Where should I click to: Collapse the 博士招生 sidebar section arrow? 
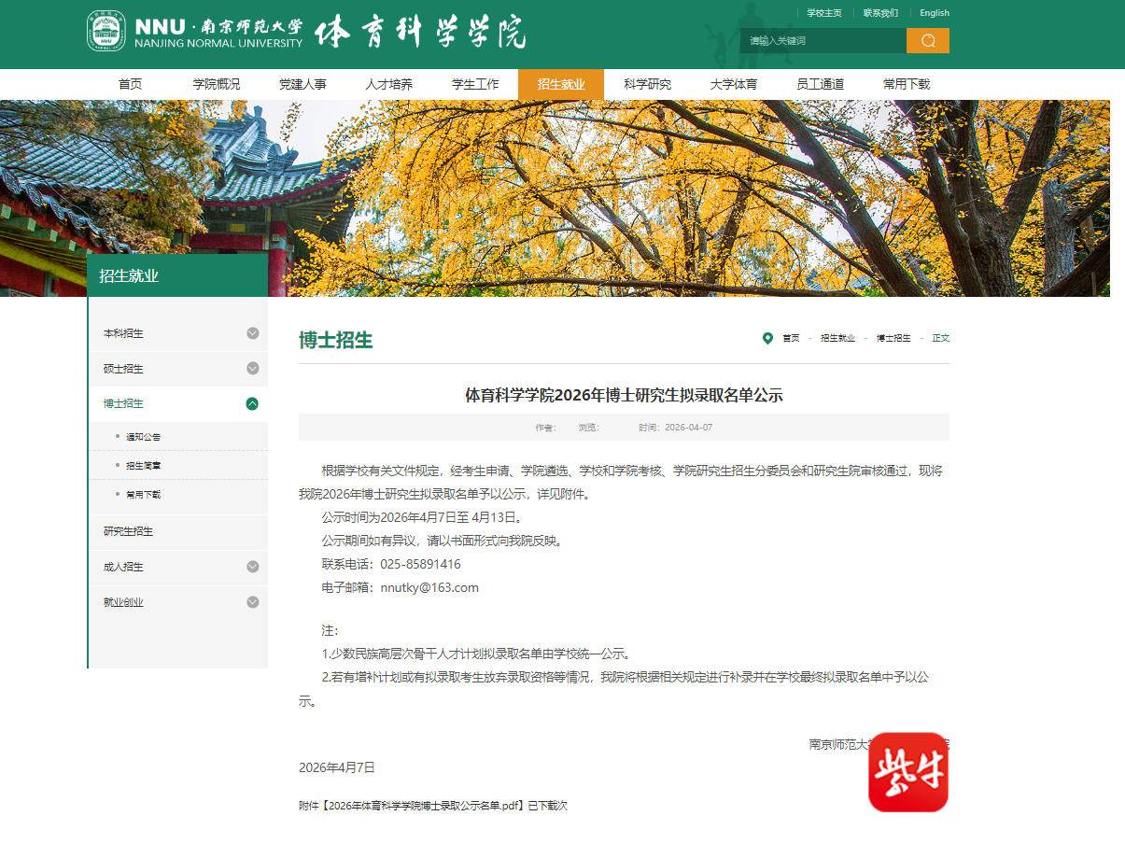(x=252, y=404)
